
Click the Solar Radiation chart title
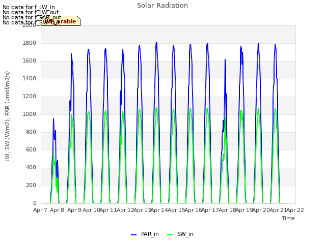click(x=162, y=6)
